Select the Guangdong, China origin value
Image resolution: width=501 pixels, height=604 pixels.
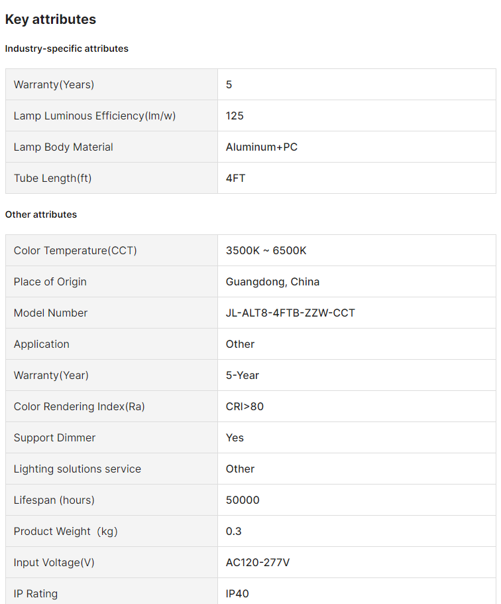tap(272, 281)
